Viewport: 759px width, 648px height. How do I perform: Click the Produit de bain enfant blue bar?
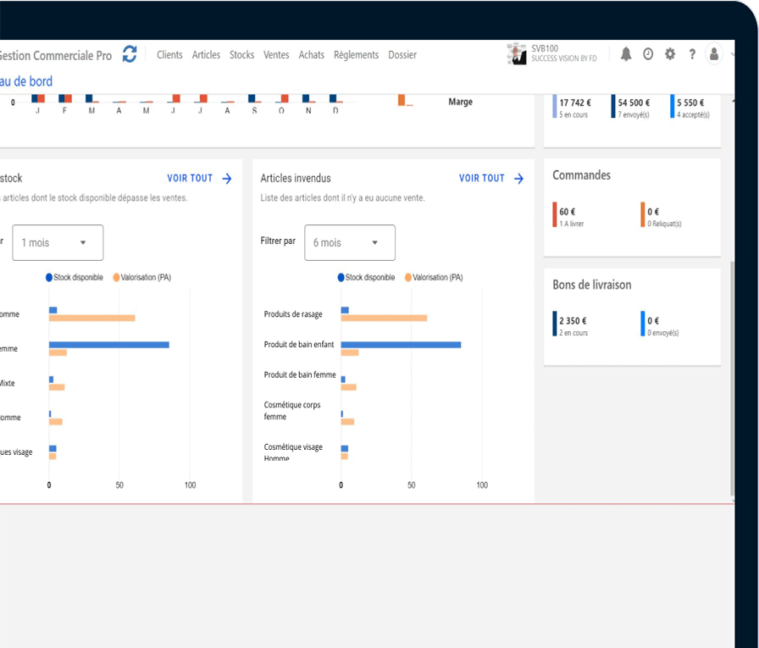point(401,345)
